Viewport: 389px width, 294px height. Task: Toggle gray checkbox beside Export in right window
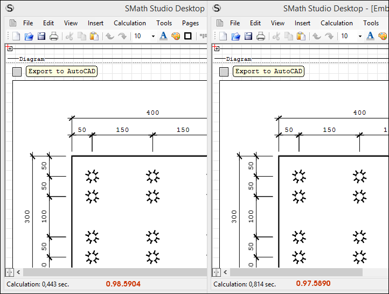tap(224, 72)
